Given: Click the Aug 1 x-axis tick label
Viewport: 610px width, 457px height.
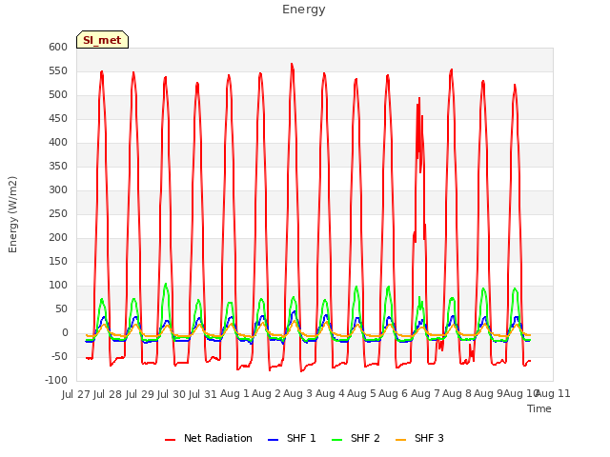Looking at the screenshot, I should pyautogui.click(x=234, y=394).
